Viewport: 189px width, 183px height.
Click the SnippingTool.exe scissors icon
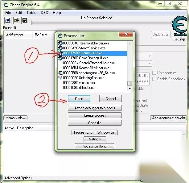60,78
